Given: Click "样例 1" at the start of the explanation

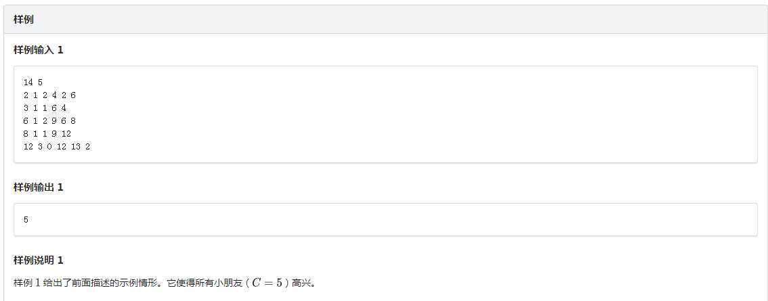Looking at the screenshot, I should pyautogui.click(x=26, y=283).
